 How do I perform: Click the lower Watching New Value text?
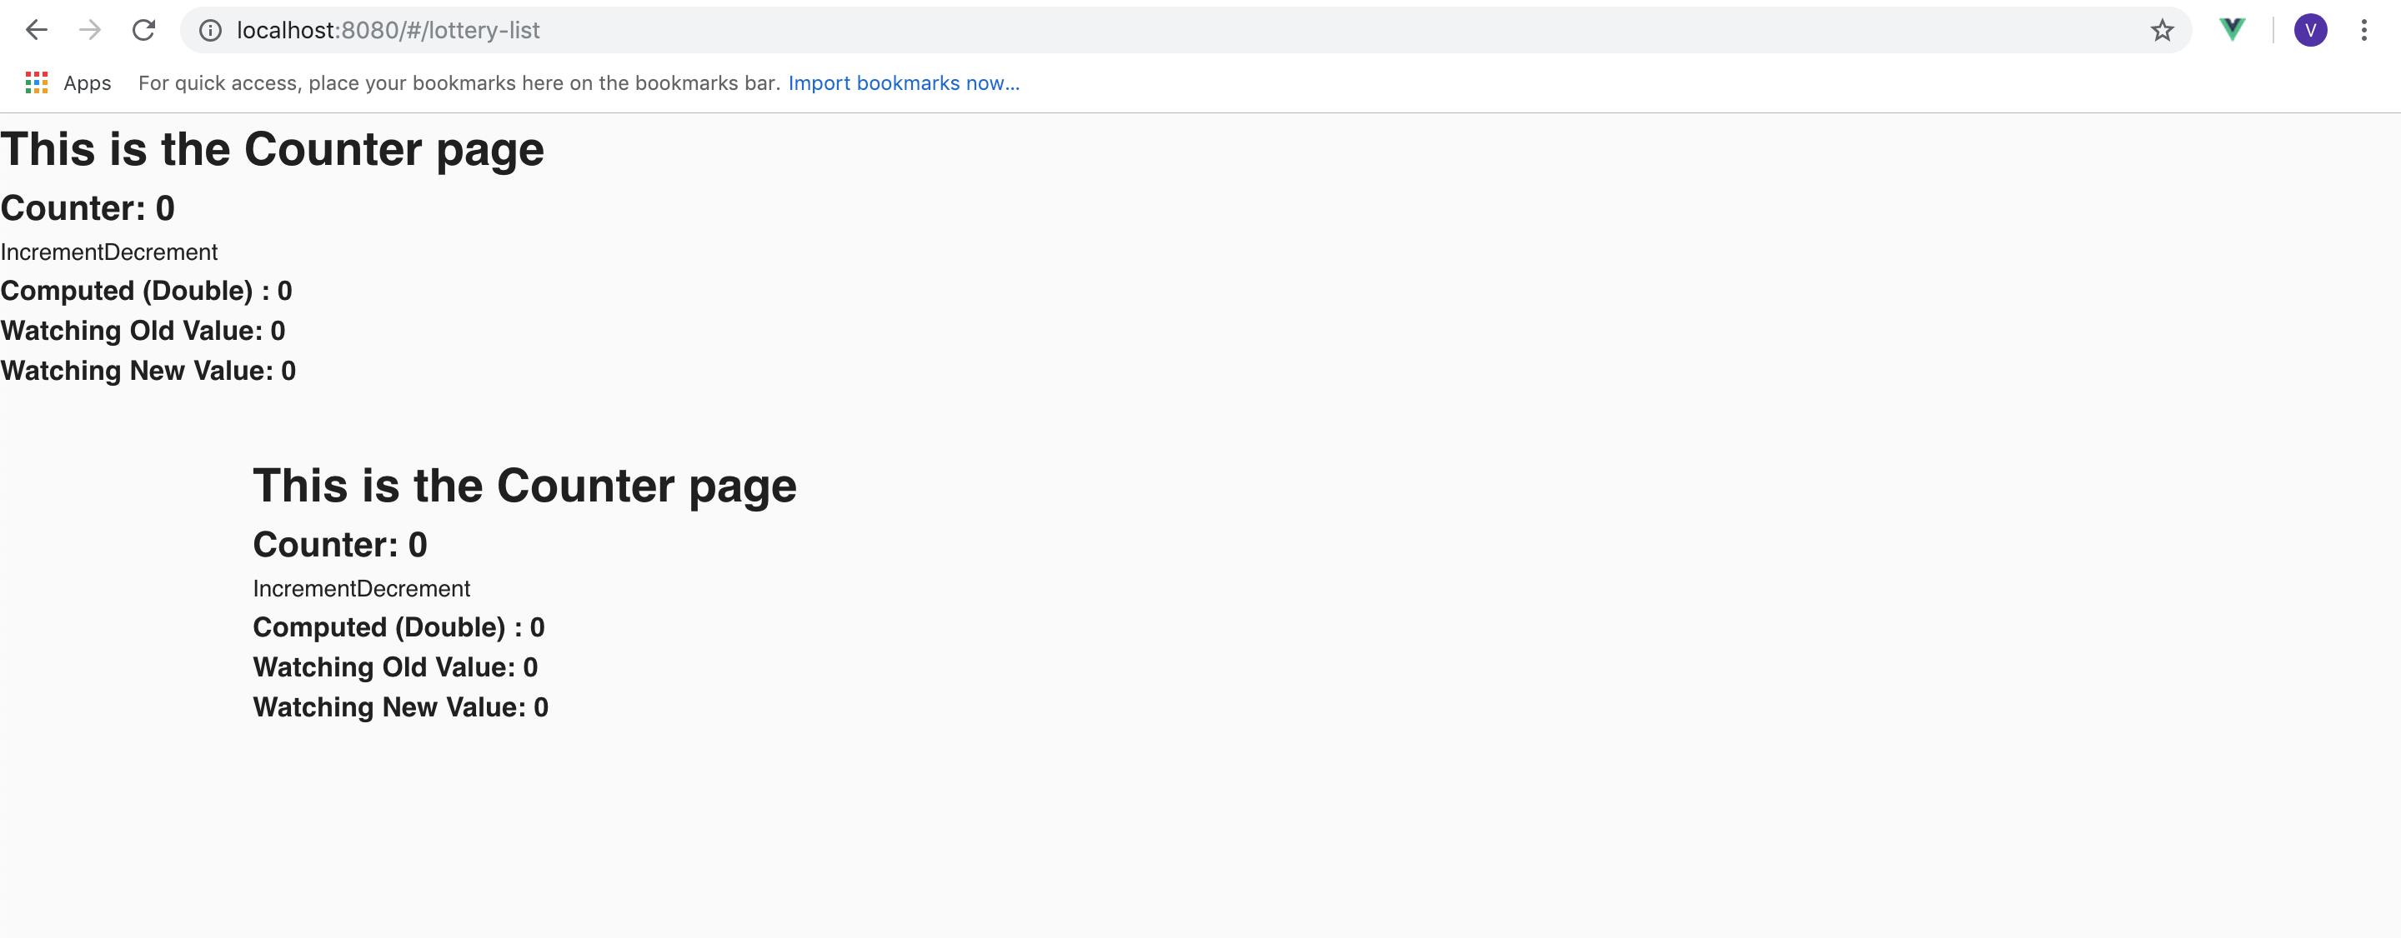pyautogui.click(x=400, y=707)
